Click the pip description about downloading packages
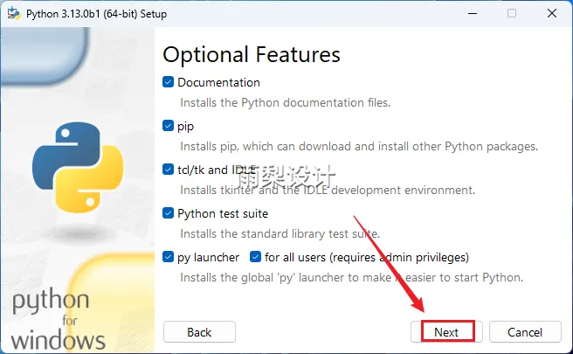The height and width of the screenshot is (354, 573). pyautogui.click(x=359, y=147)
